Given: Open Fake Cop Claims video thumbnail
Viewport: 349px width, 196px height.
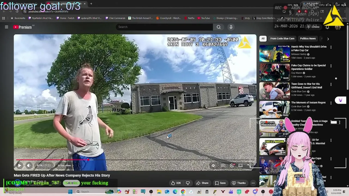Looking at the screenshot, I should tap(275, 72).
